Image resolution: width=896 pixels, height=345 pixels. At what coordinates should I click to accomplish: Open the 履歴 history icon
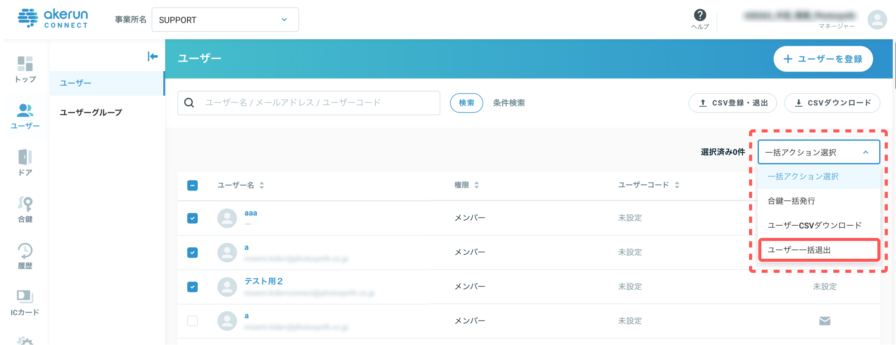pos(25,256)
